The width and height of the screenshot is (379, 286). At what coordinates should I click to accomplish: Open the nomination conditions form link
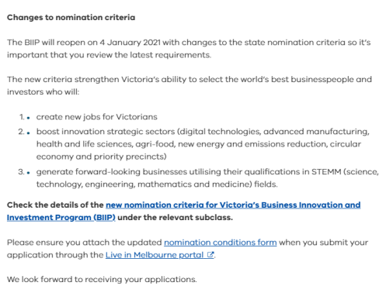coord(221,243)
